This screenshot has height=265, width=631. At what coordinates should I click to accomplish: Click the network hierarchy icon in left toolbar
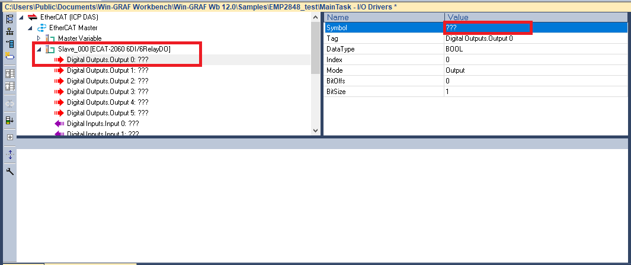(9, 31)
